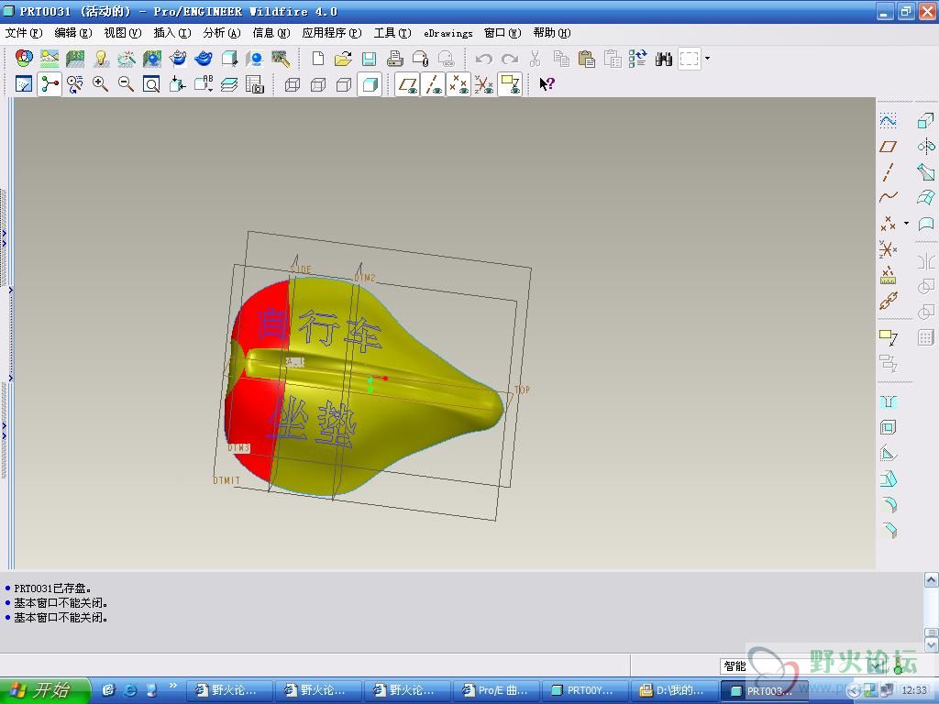This screenshot has height=704, width=939.
Task: Select the boundary blend surface tool
Action: pyautogui.click(x=926, y=198)
